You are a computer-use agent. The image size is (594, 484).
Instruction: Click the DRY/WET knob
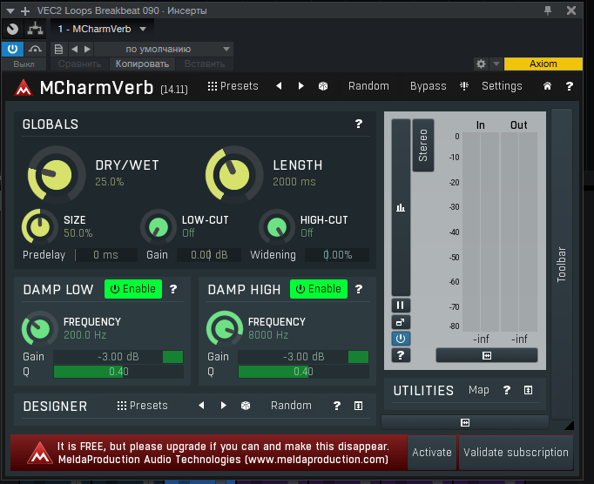[56, 174]
